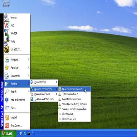Click the Wireless Network Connection antenna icon

click(60, 109)
